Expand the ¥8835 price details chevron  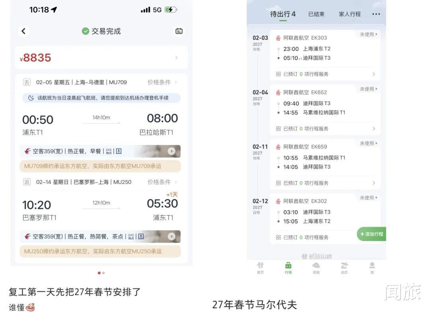tap(176, 58)
